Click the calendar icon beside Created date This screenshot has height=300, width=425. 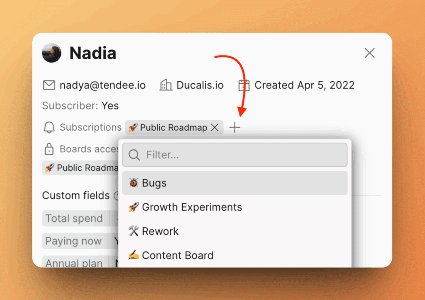pyautogui.click(x=244, y=85)
